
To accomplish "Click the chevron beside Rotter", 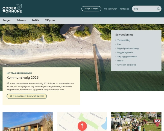I will click(x=116, y=61).
